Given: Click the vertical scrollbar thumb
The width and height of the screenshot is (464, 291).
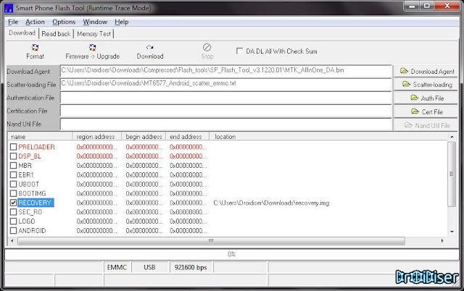Looking at the screenshot, I should [452, 174].
